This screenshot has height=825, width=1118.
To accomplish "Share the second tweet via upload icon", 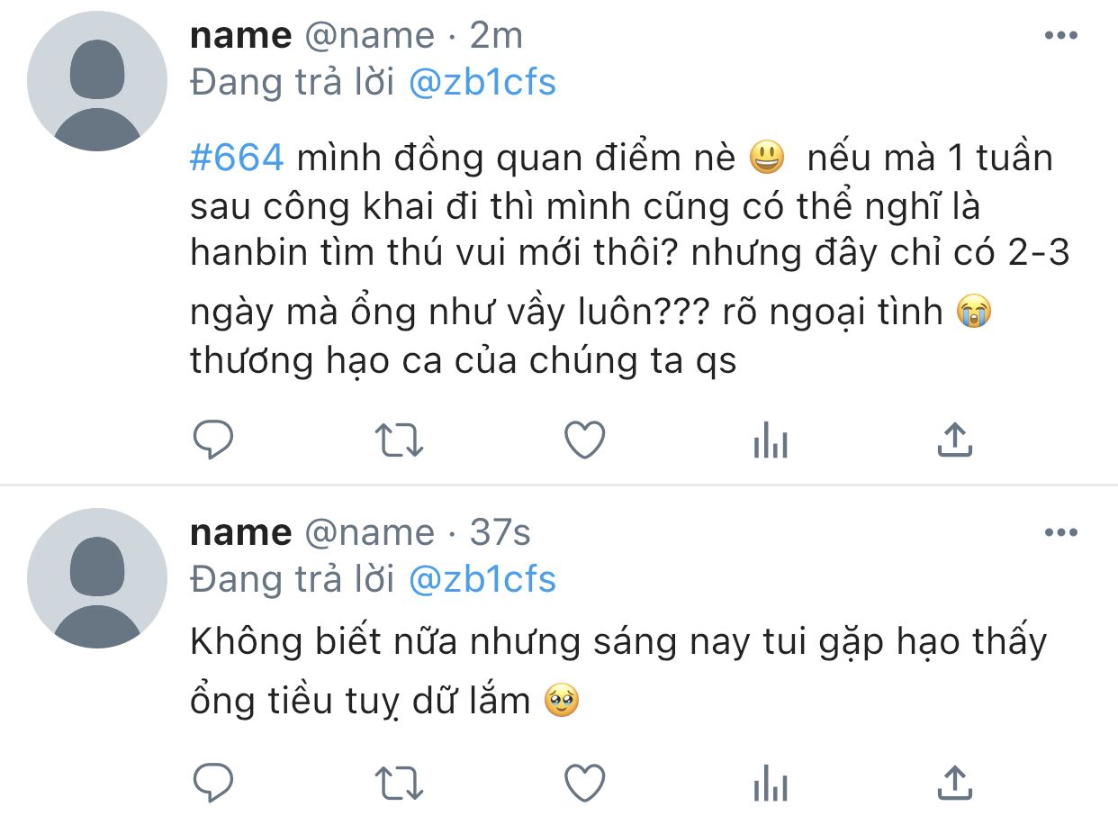I will (954, 782).
